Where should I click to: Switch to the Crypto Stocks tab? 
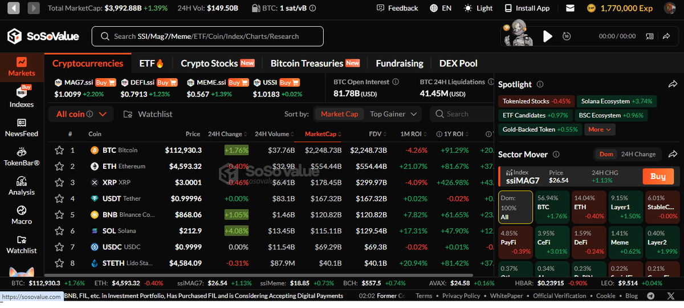point(217,63)
